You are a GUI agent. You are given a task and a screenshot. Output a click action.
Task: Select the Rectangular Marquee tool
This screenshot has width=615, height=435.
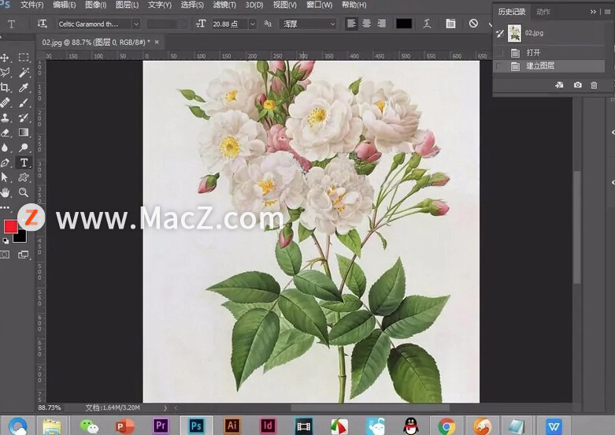tap(24, 58)
